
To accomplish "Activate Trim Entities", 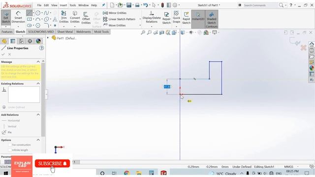I will point(64,17).
